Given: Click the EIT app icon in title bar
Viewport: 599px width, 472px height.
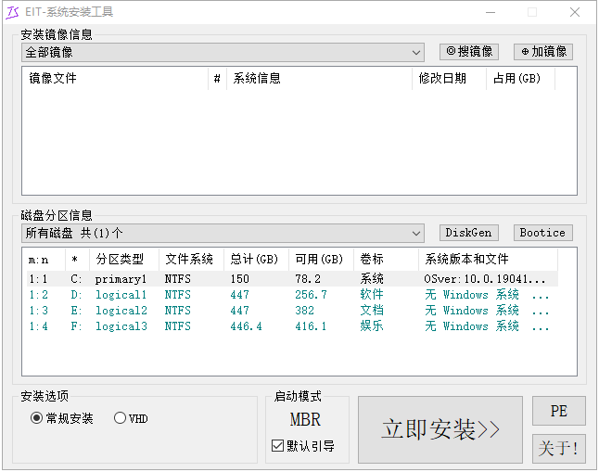Looking at the screenshot, I should (x=12, y=12).
